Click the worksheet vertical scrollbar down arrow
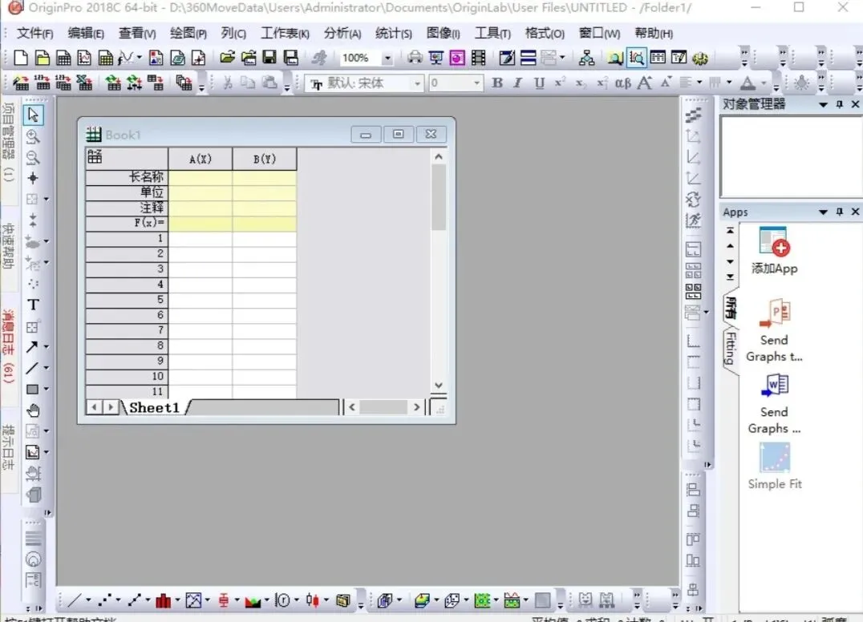The image size is (863, 622). click(438, 386)
